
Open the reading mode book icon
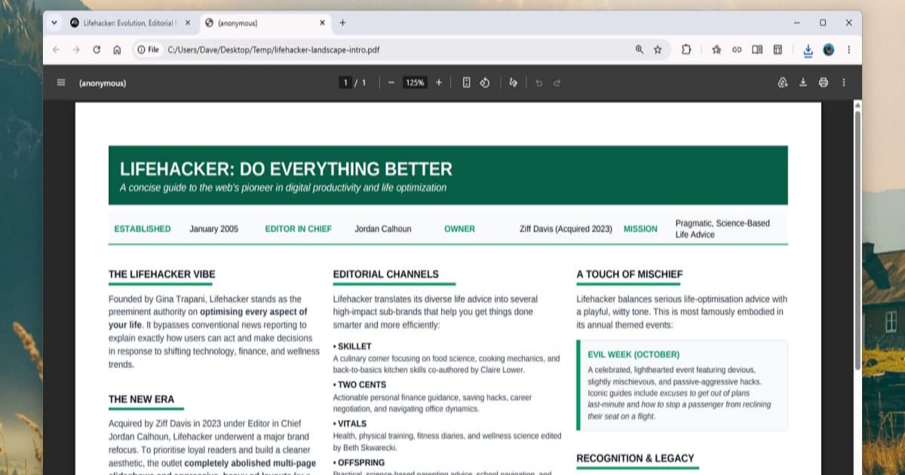click(x=757, y=50)
